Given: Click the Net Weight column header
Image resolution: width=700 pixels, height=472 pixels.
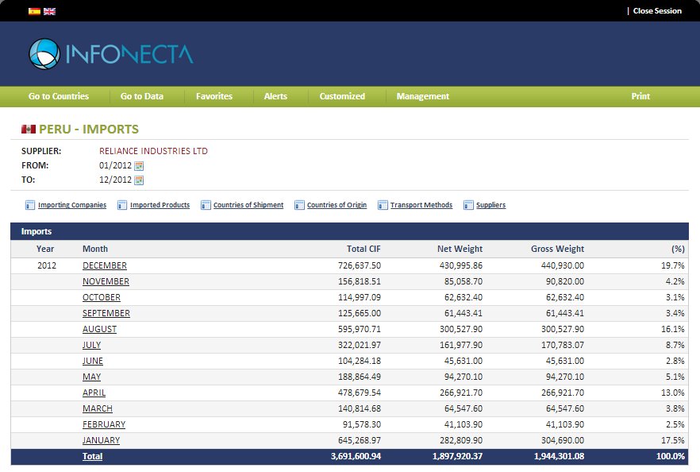Looking at the screenshot, I should 460,249.
